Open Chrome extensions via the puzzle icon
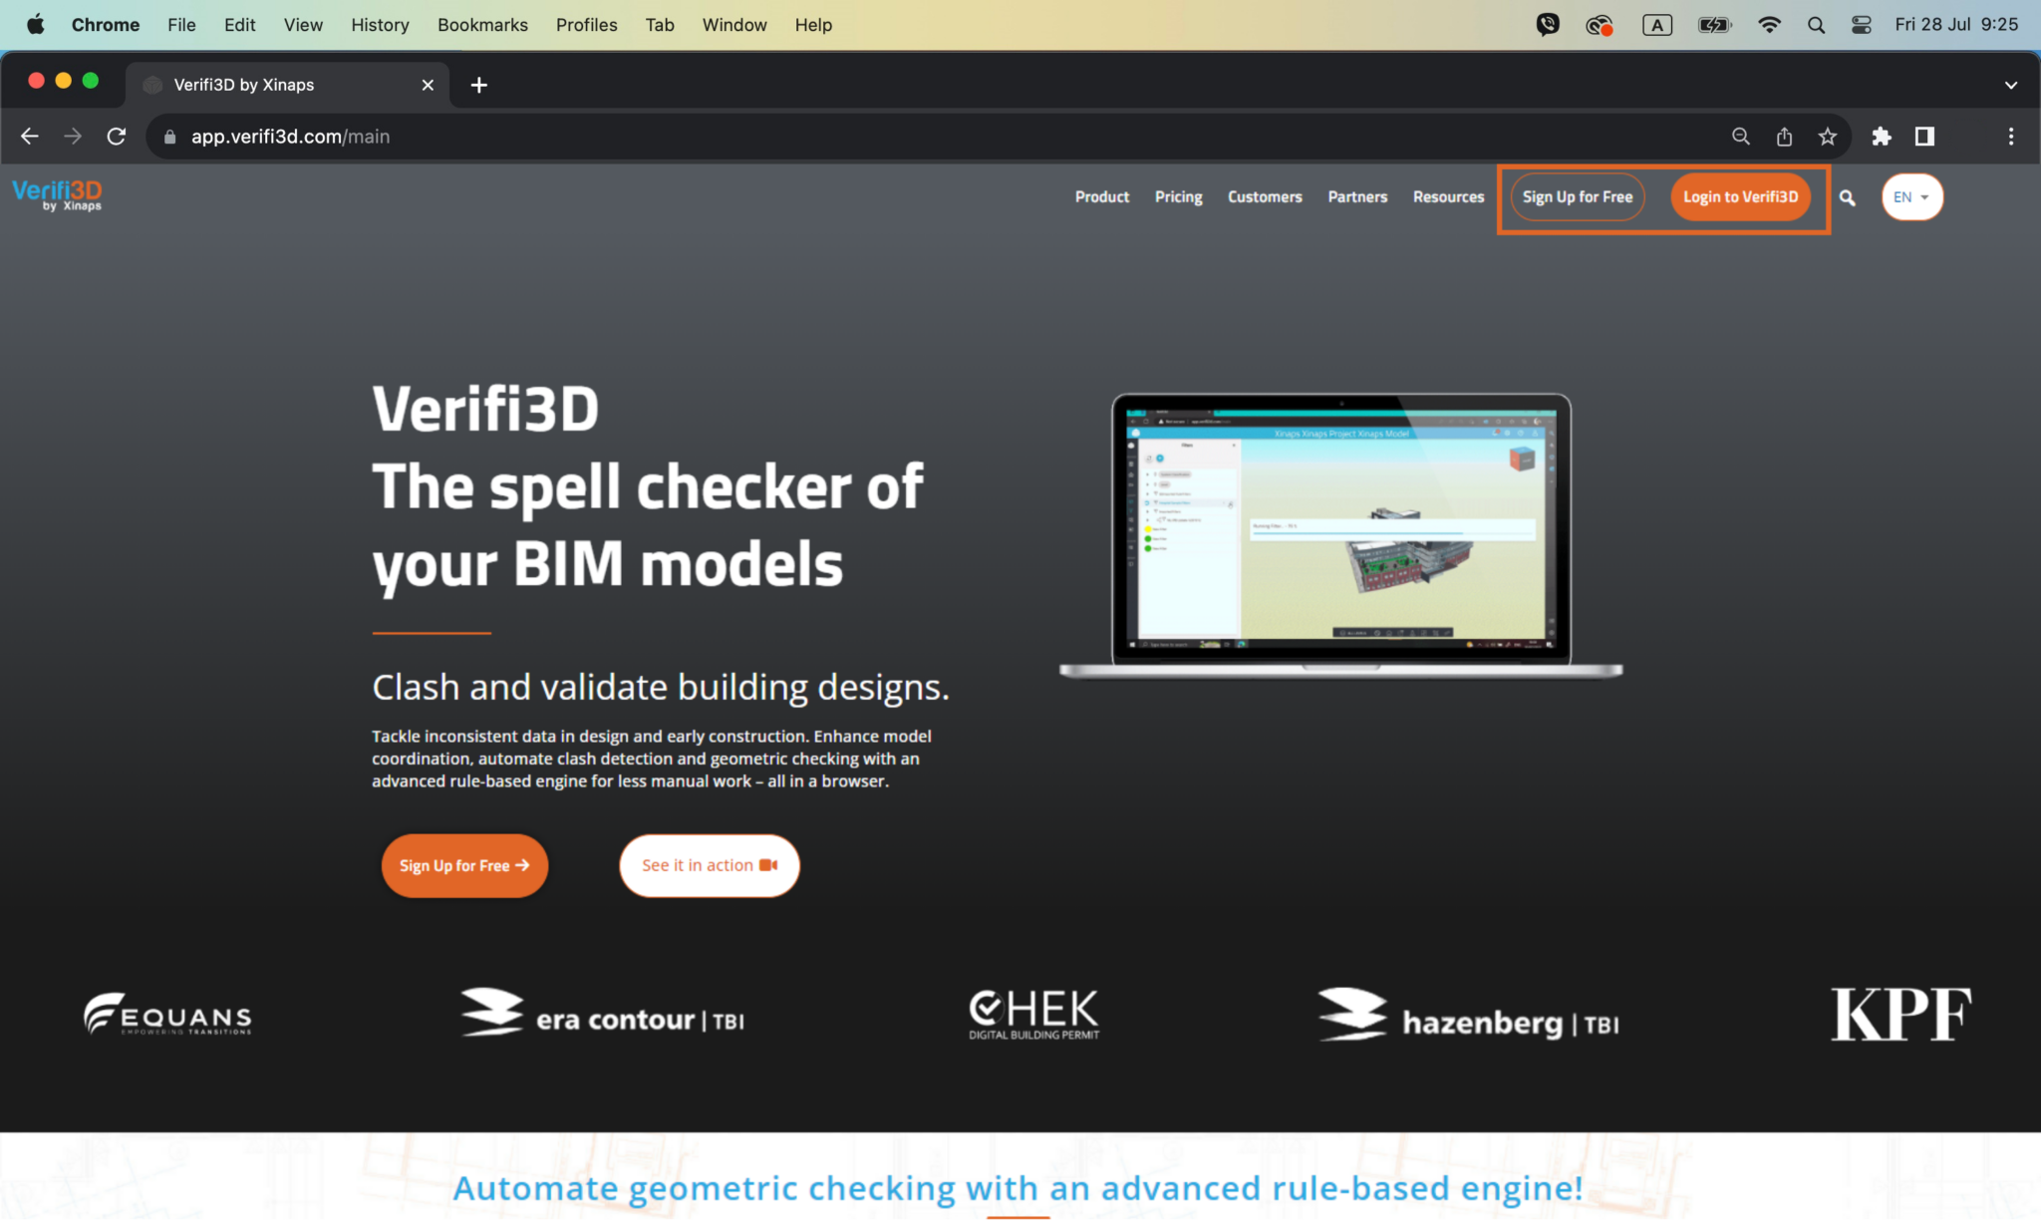Image resolution: width=2041 pixels, height=1223 pixels. click(x=1882, y=137)
